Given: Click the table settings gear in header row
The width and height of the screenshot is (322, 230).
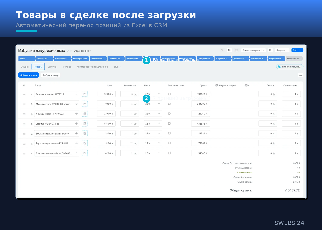Looking at the screenshot, I should coord(24,85).
